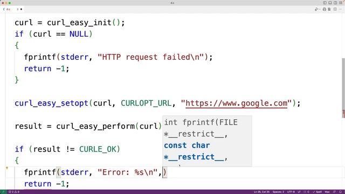Image resolution: width=345 pixels, height=194 pixels.
Task: Click the feedback icon in status bar
Action: pos(334,192)
